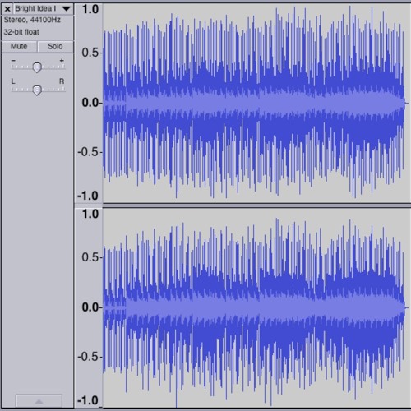Click the L label of the pan slider

[13, 81]
